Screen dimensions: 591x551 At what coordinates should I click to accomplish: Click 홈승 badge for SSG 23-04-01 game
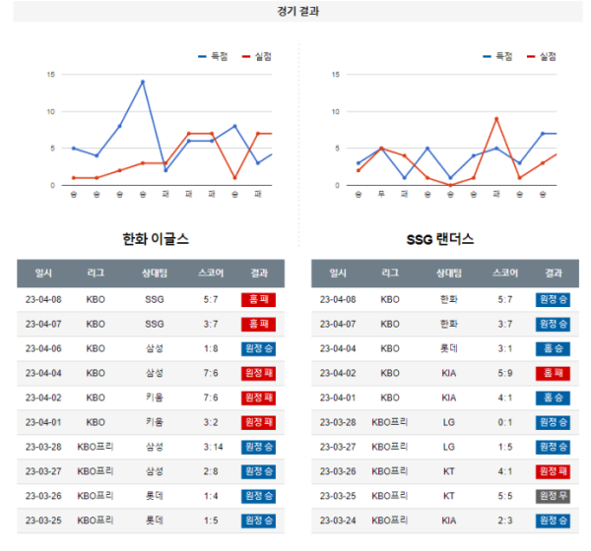[x=553, y=398]
